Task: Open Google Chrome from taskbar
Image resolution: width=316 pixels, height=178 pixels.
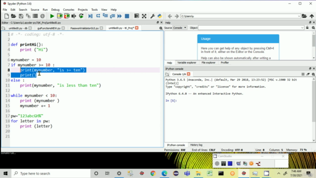Action: point(153,174)
